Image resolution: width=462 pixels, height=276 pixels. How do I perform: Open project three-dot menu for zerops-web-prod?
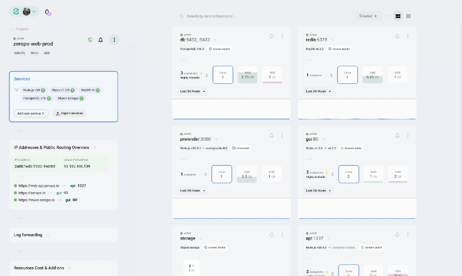pos(114,40)
